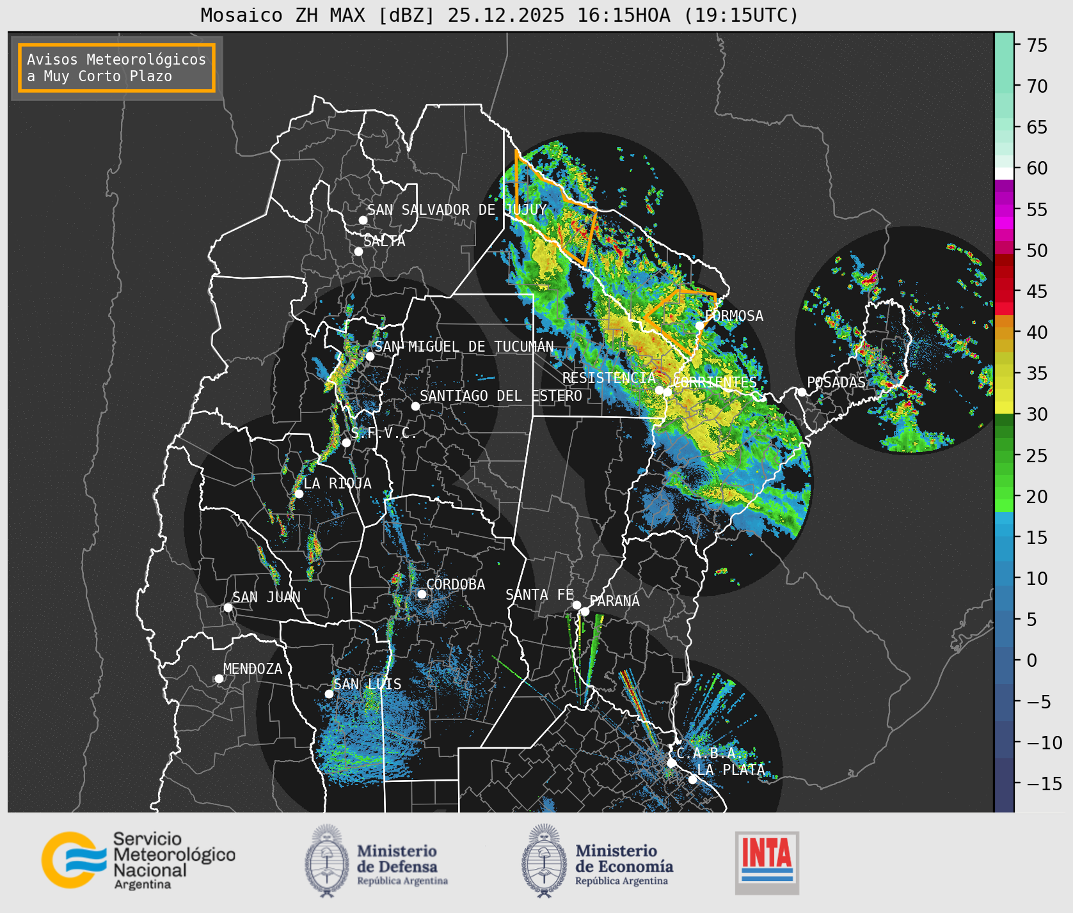
Task: Select the Paraná city marker
Action: tap(585, 612)
